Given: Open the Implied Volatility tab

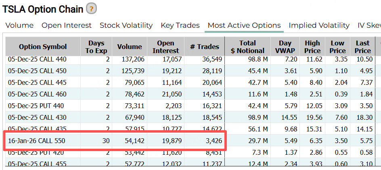Looking at the screenshot, I should 319,25.
